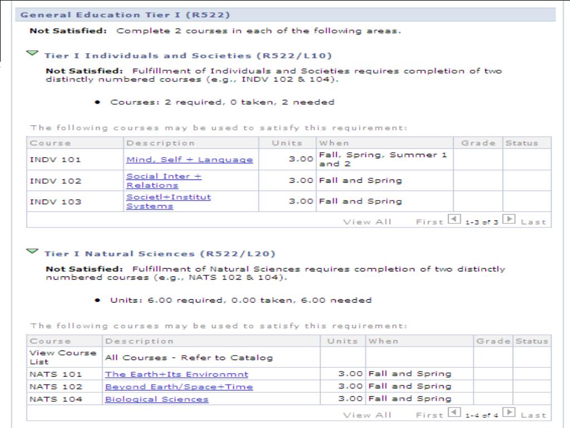Open the Mind, Self + Language course link

click(189, 160)
